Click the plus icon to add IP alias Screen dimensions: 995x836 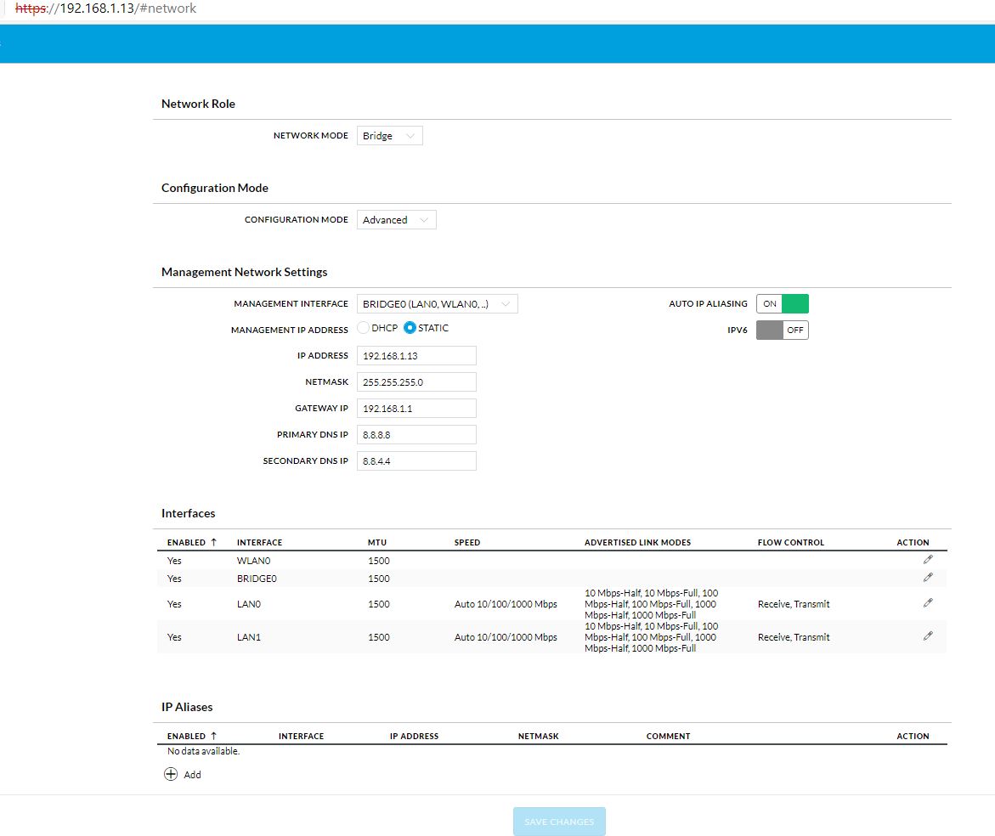tap(171, 774)
